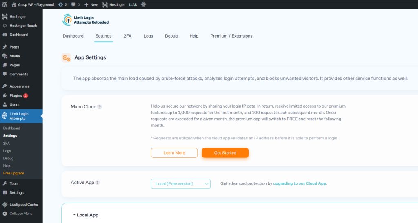Open Dashboard submenu under Limit Login Attempts
This screenshot has height=223, width=418.
coord(11,128)
